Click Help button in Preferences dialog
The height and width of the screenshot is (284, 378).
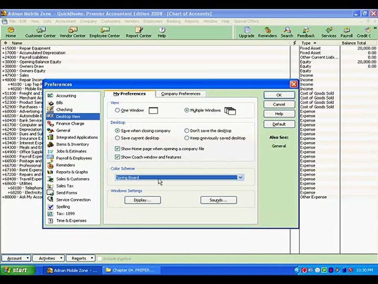279,114
